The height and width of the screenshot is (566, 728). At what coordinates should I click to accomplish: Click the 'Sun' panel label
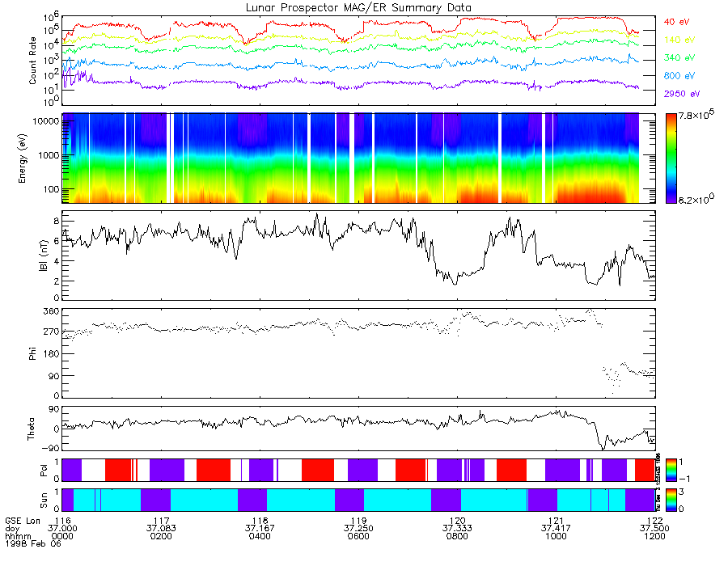point(44,501)
